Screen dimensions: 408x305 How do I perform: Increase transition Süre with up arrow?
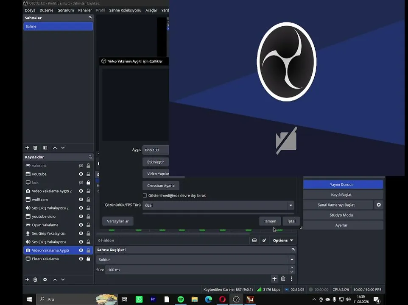pyautogui.click(x=292, y=267)
